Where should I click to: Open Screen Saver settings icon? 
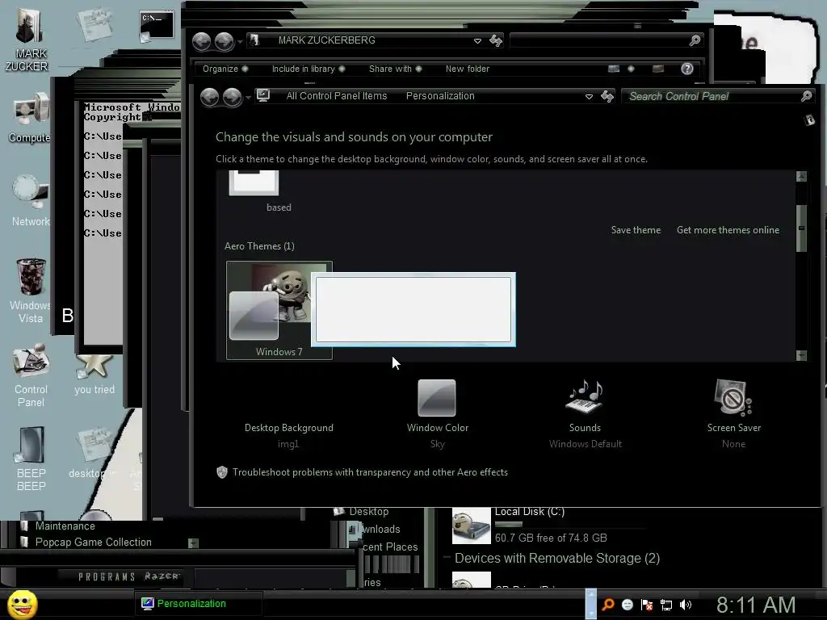[x=733, y=396]
